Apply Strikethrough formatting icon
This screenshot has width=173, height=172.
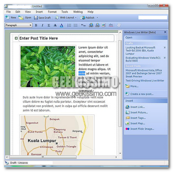[x=55, y=25]
